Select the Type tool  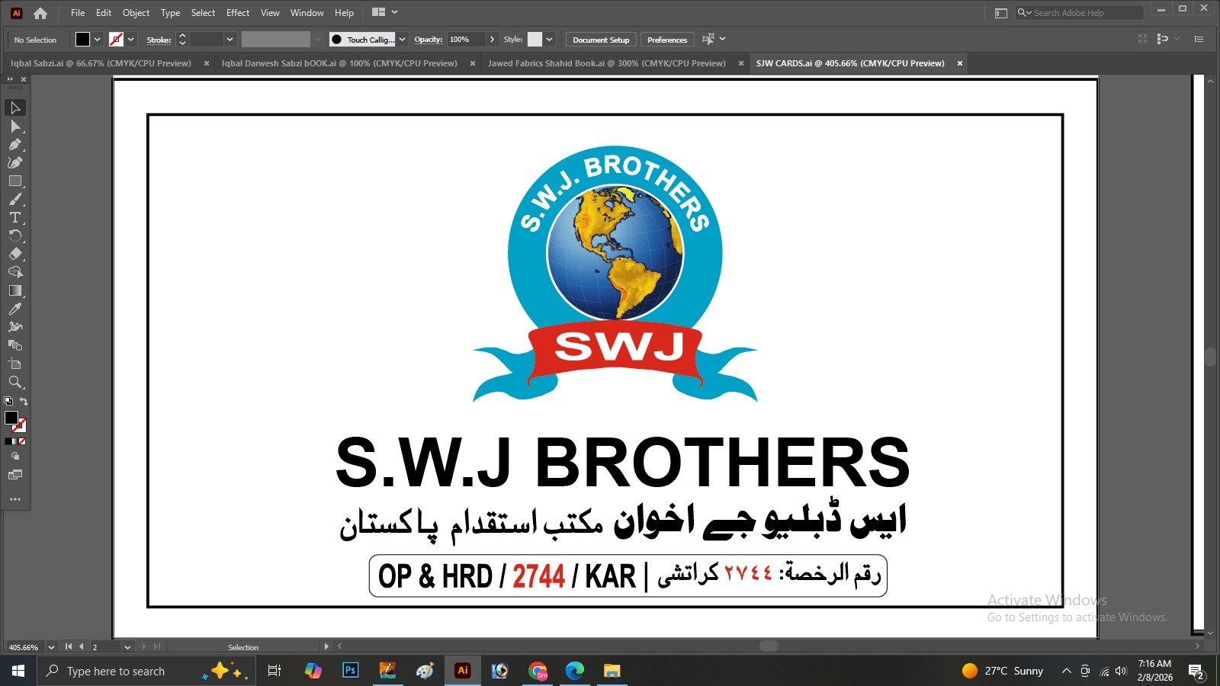point(15,217)
